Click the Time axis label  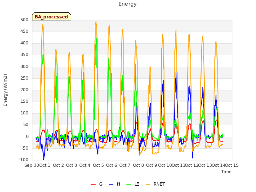[226, 172]
